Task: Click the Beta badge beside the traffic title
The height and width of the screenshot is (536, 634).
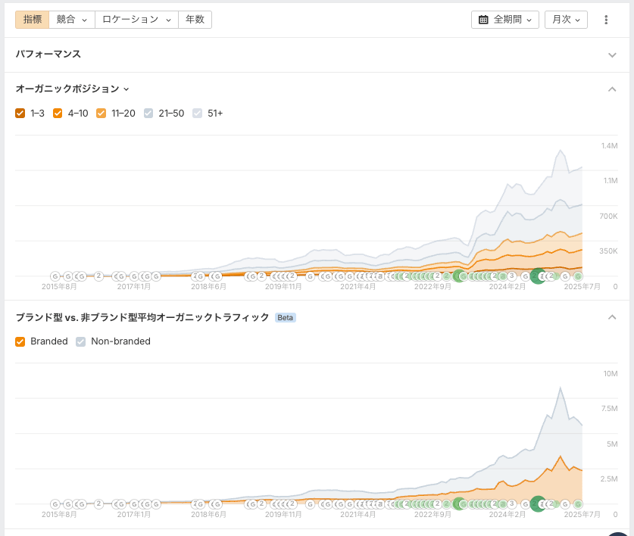Action: click(x=285, y=318)
